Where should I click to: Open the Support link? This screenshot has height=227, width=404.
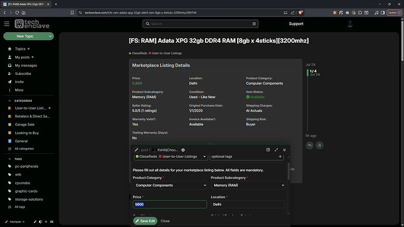click(296, 23)
